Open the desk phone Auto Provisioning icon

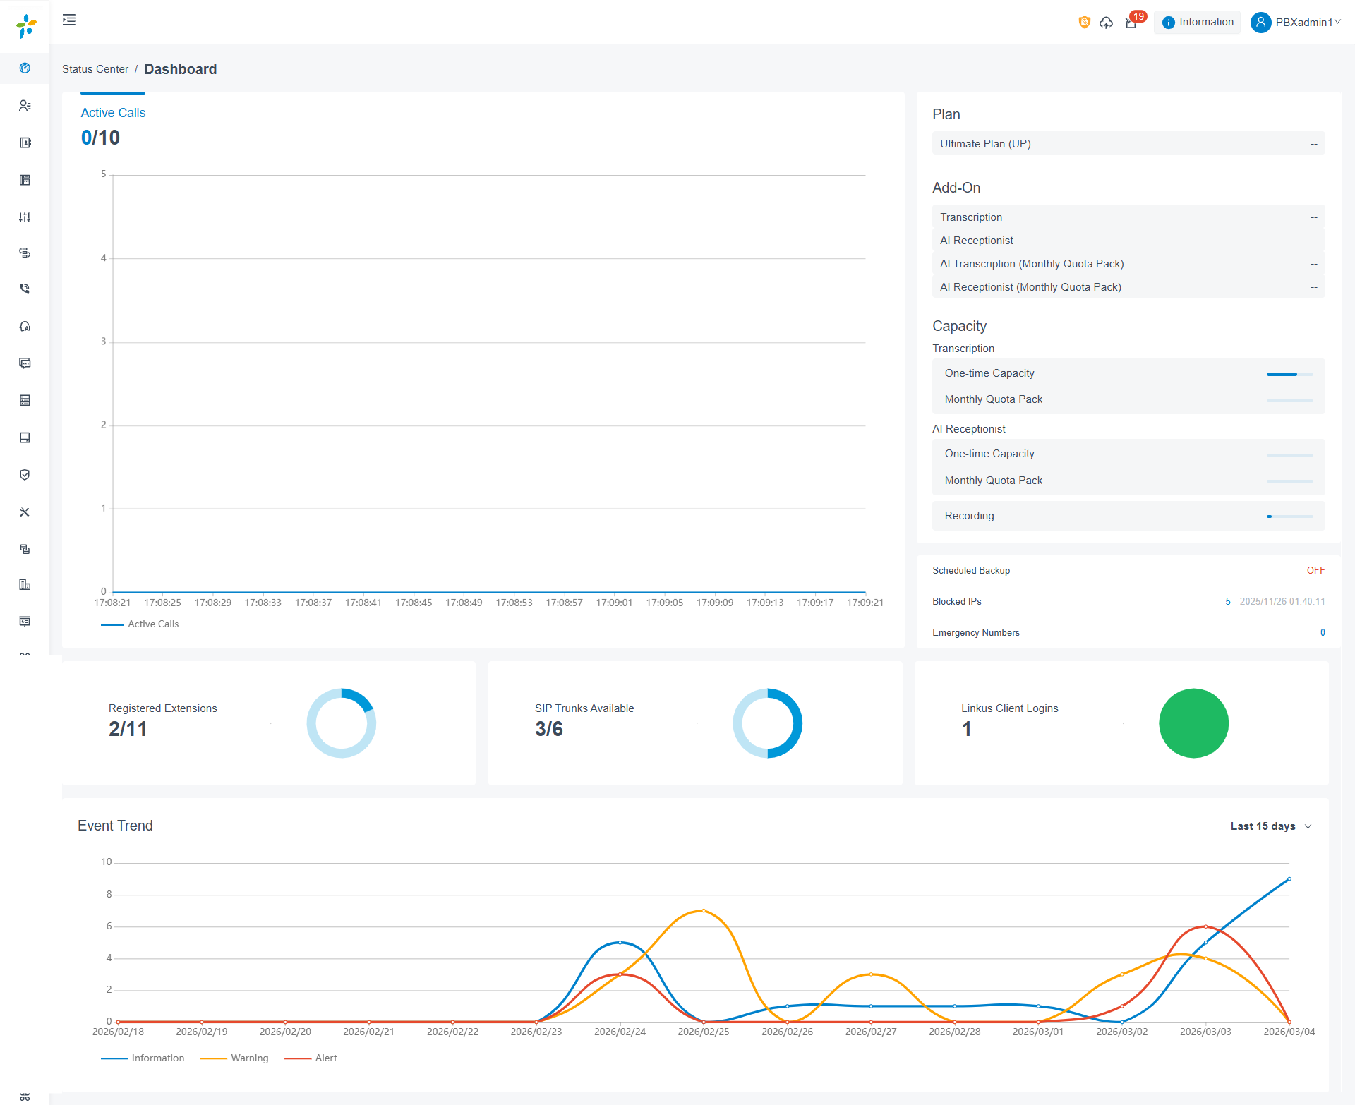pyautogui.click(x=25, y=180)
